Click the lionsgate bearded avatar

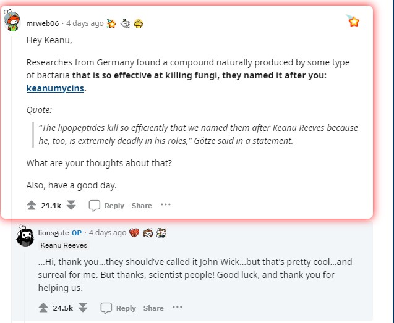[x=25, y=237]
